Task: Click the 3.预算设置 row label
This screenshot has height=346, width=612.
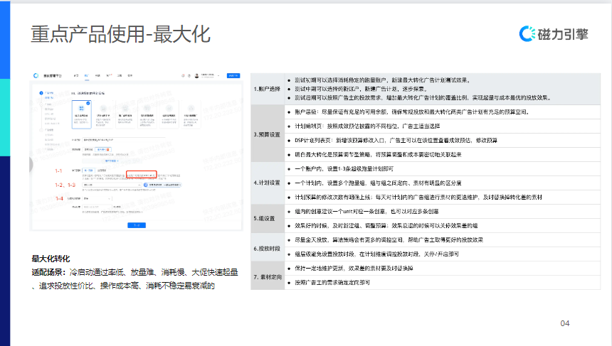Action: (267, 134)
